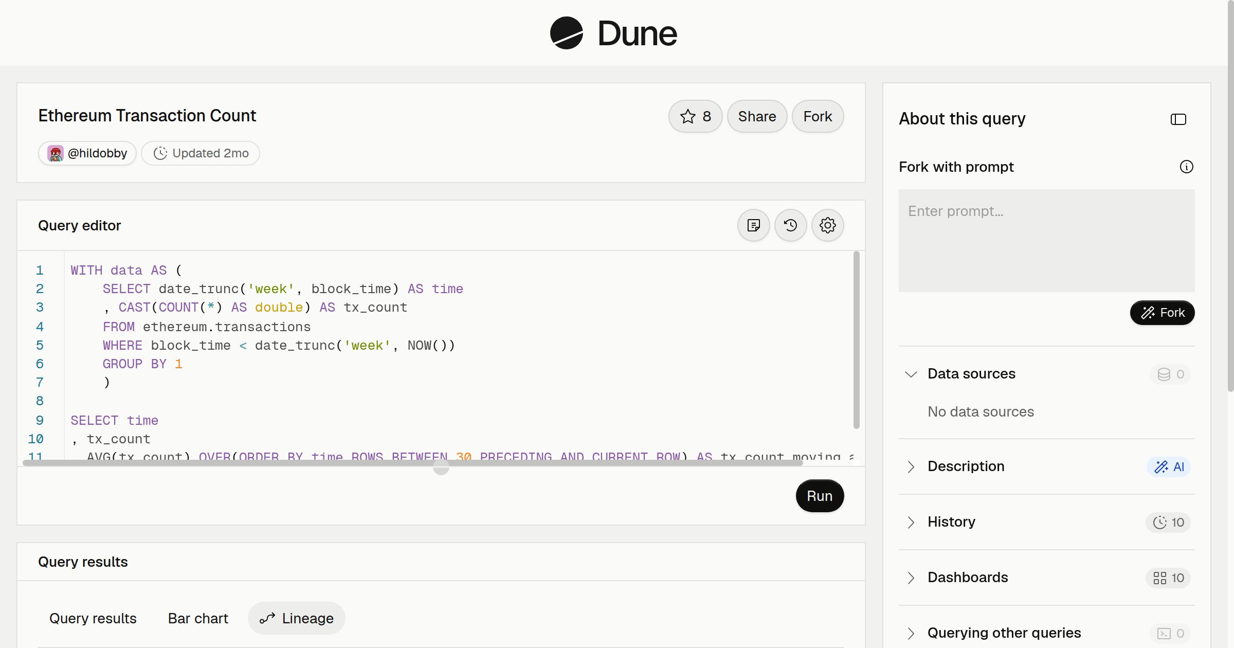The image size is (1234, 648).
Task: Focus the Enter prompt text field
Action: coord(1046,241)
